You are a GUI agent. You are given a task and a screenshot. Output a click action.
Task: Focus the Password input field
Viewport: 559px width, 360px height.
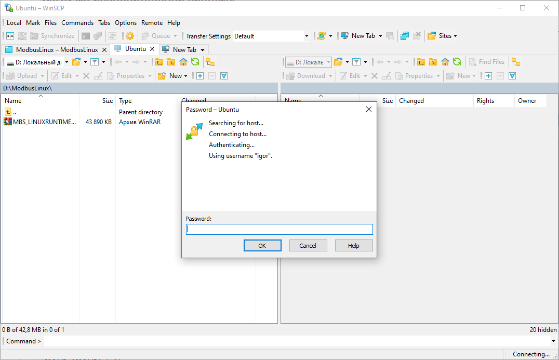[x=279, y=229]
